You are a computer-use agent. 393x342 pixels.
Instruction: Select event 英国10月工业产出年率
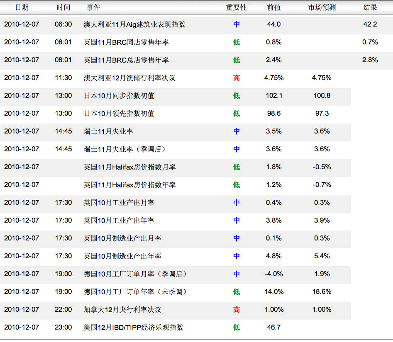119,220
